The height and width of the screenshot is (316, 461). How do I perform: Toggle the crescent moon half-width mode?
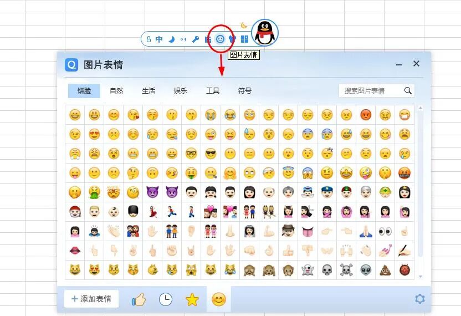(172, 39)
